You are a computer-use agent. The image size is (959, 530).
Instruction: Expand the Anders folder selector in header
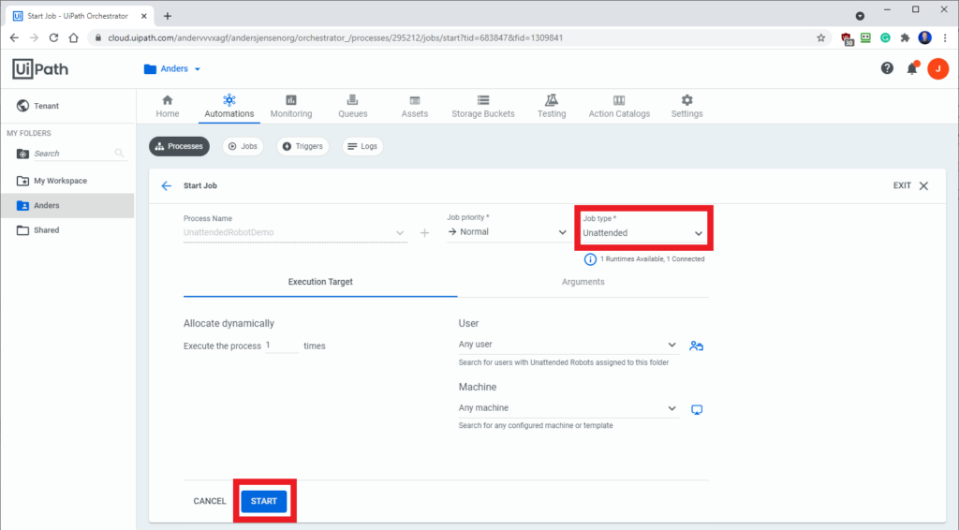[172, 69]
